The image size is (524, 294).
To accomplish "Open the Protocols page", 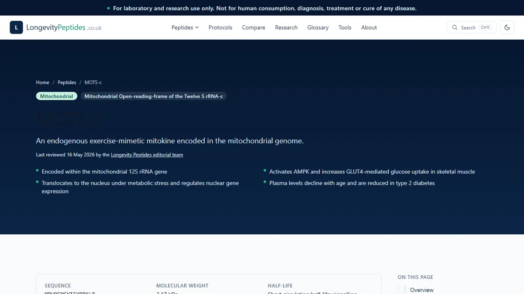I will 221,27.
